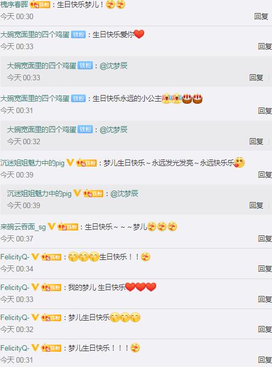
Task: Reply to FelicityQ- comment at 00:34
Action: click(265, 269)
